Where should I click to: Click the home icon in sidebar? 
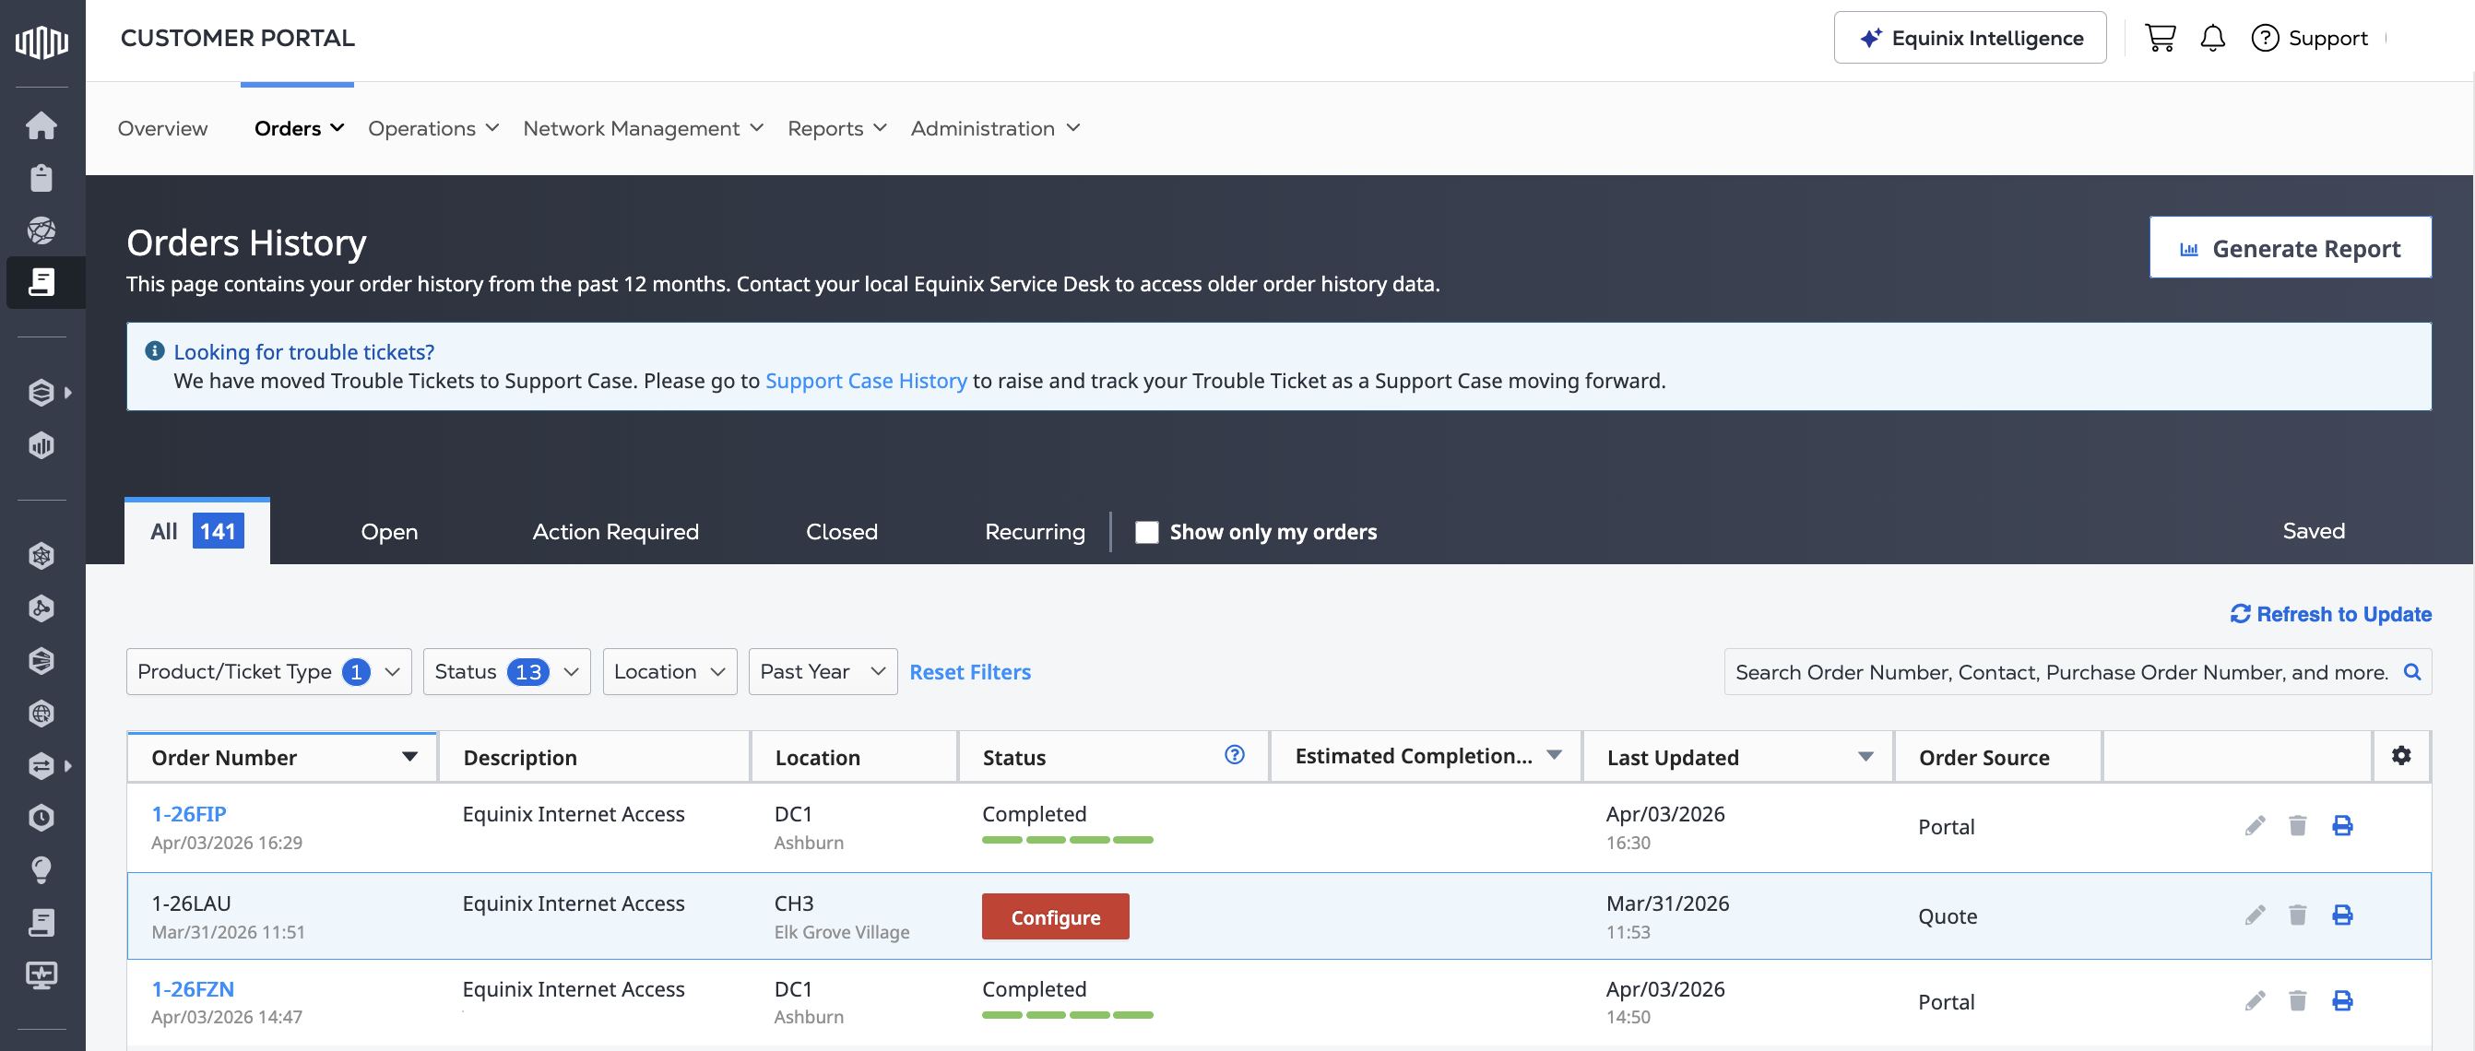pos(41,124)
